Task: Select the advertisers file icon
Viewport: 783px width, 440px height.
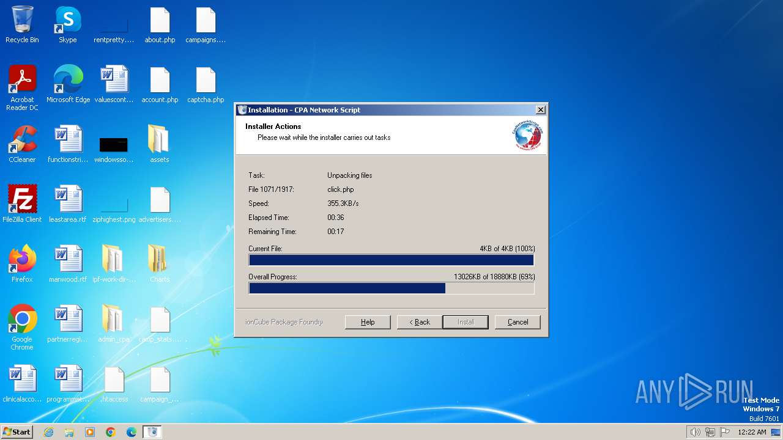Action: 160,204
